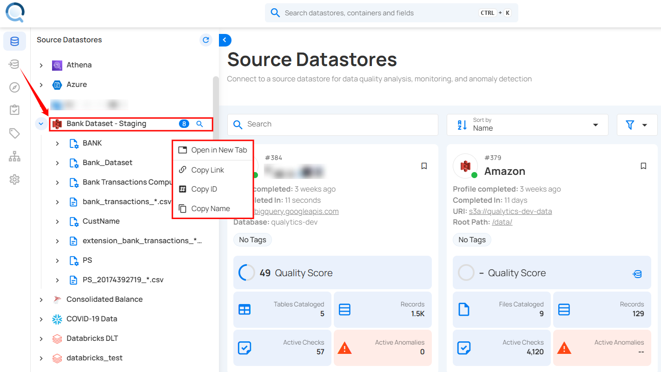Viewport: 661px width, 372px height.
Task: Open the Lineage hierarchy icon in sidebar
Action: pyautogui.click(x=14, y=156)
